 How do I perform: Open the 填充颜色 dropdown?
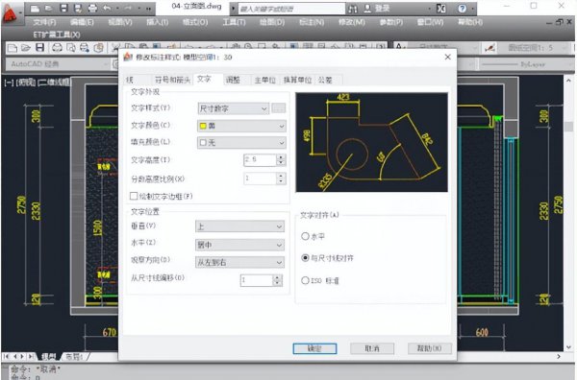[x=241, y=142]
